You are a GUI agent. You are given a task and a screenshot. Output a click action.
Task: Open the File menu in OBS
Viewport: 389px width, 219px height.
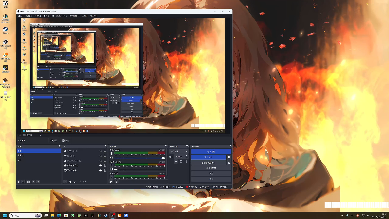point(20,16)
